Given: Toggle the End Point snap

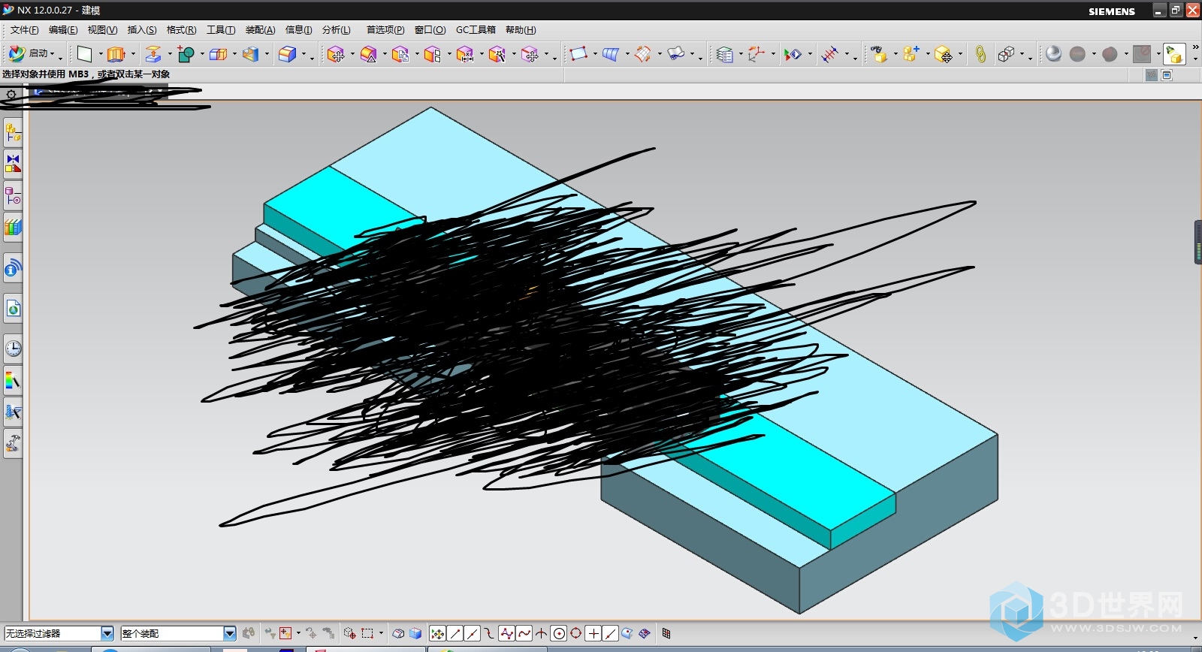Looking at the screenshot, I should (x=455, y=634).
